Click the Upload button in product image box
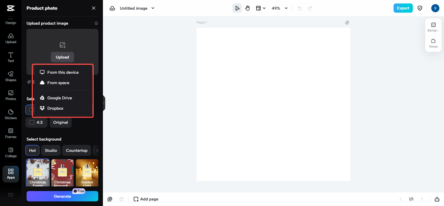The height and width of the screenshot is (206, 444). click(x=62, y=57)
